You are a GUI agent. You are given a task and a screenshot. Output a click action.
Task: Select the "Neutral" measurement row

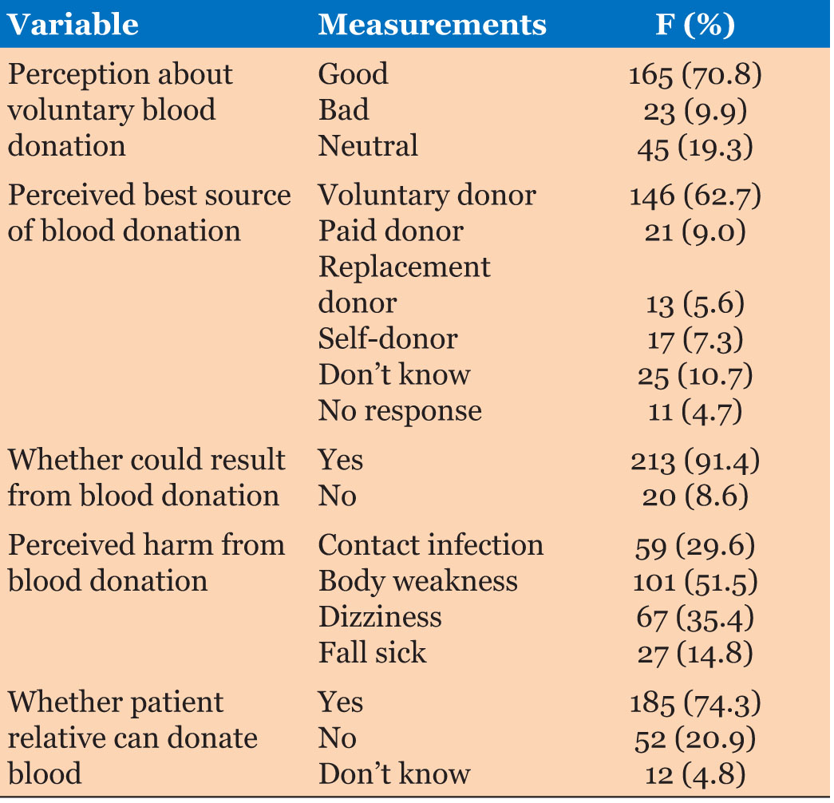click(368, 146)
